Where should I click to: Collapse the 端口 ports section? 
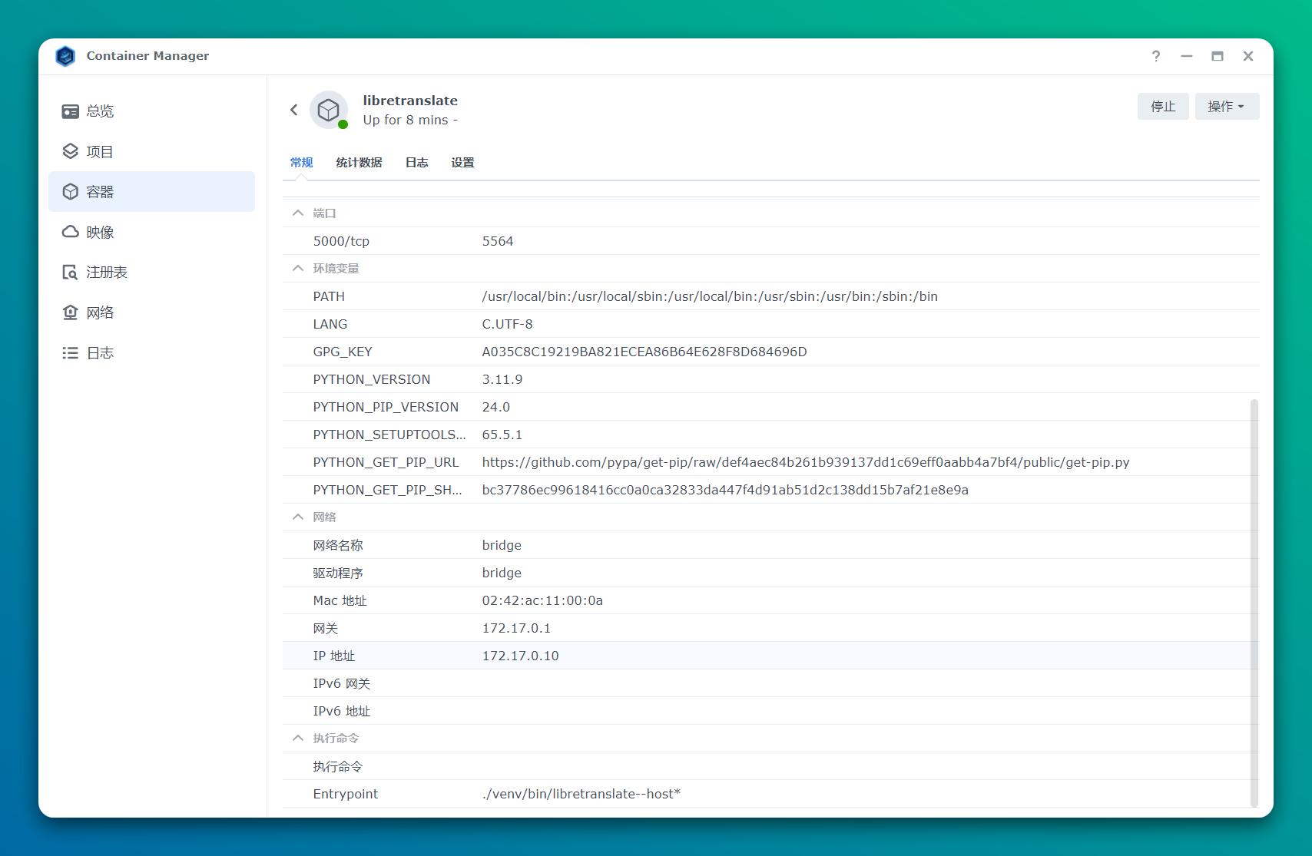[298, 213]
